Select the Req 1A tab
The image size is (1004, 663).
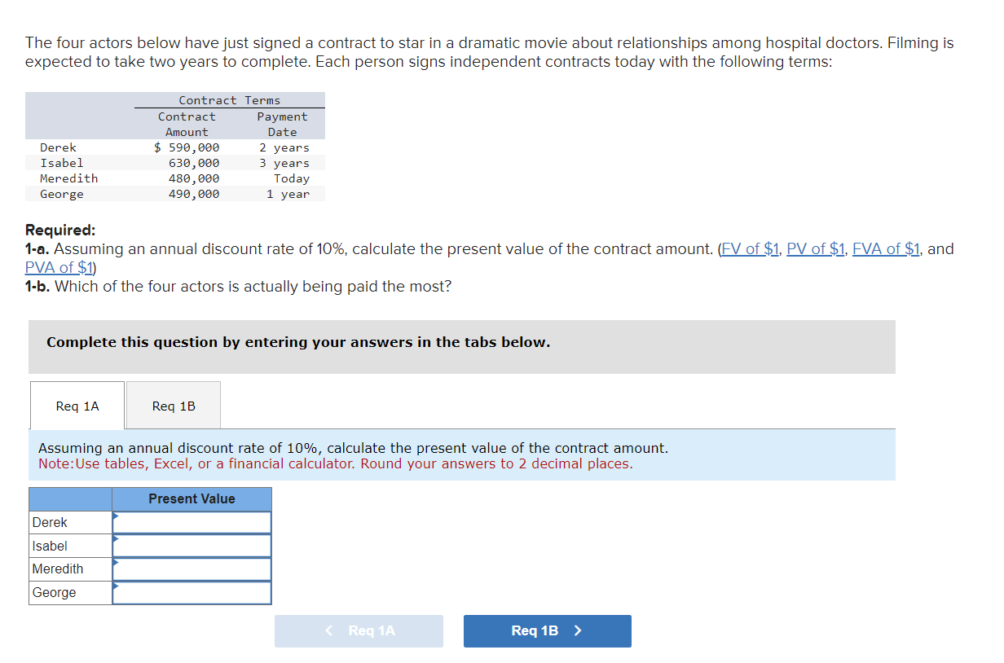click(x=77, y=406)
